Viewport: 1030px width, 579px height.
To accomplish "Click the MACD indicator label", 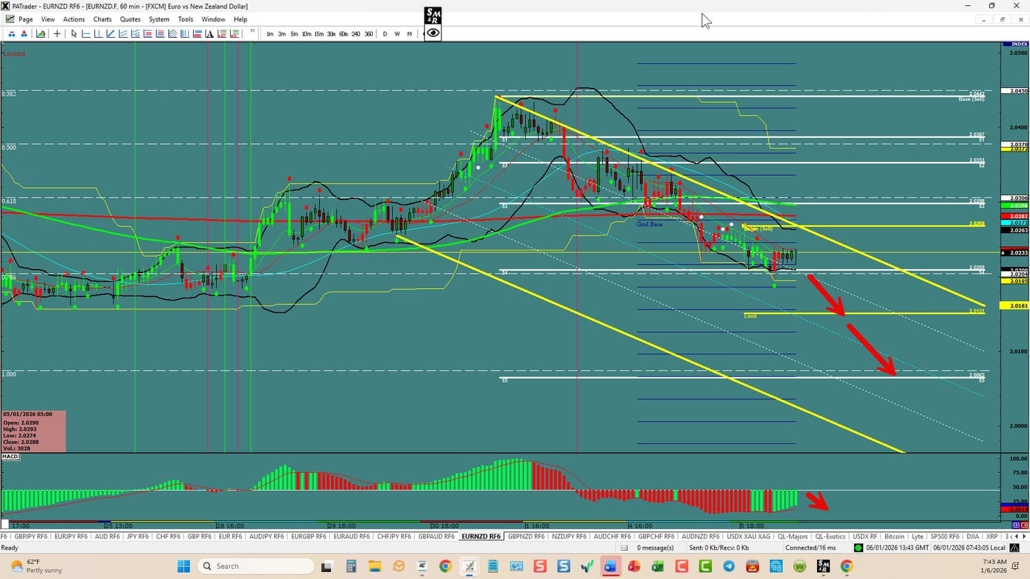I will click(10, 456).
